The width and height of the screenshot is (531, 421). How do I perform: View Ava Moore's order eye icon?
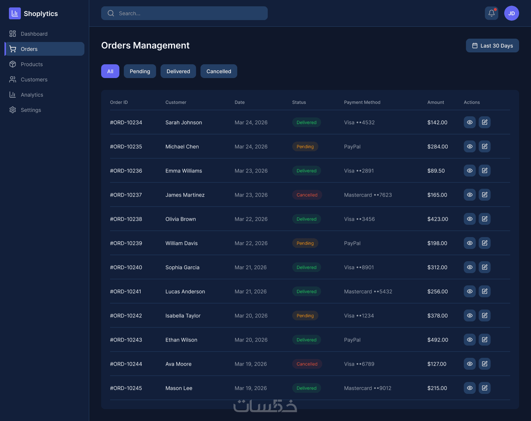(x=470, y=364)
